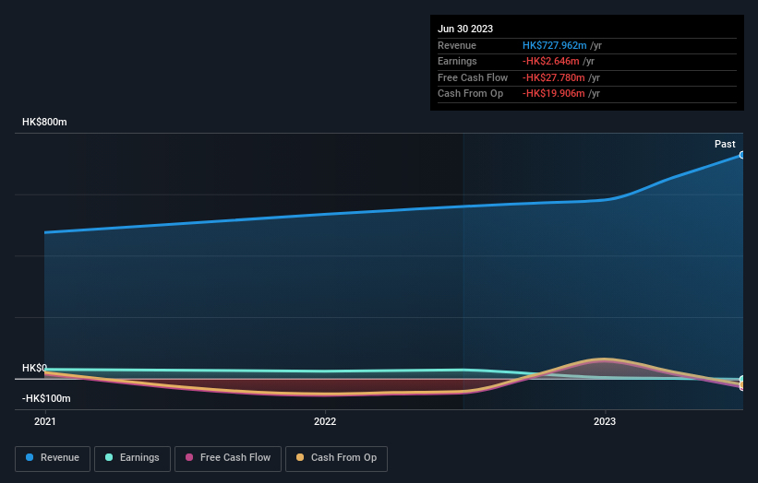Image resolution: width=758 pixels, height=483 pixels.
Task: Click the HK$0 y-axis label
Action: coord(35,368)
